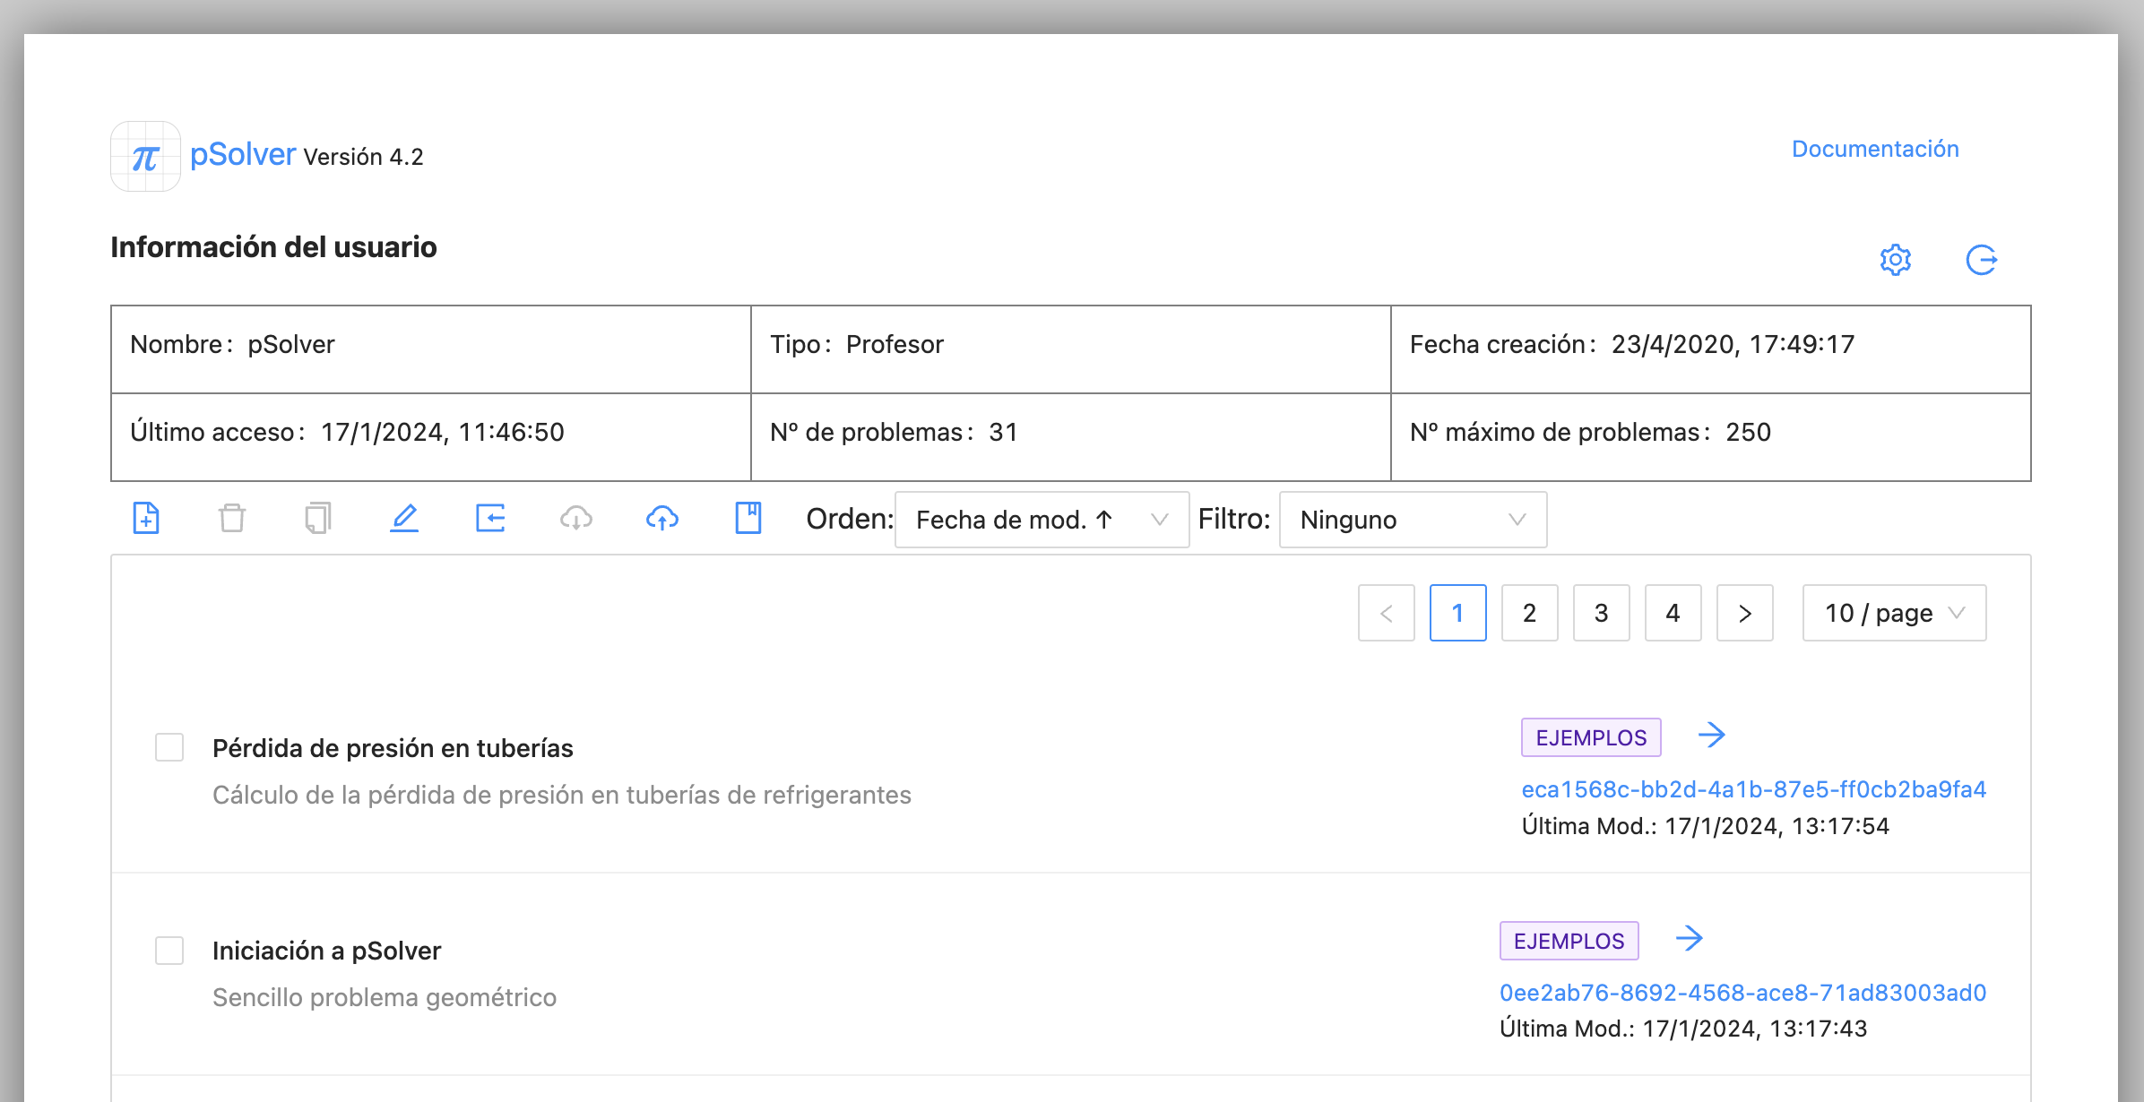Click previous page arrow button
Screen dimensions: 2144x1102
pyautogui.click(x=1387, y=613)
